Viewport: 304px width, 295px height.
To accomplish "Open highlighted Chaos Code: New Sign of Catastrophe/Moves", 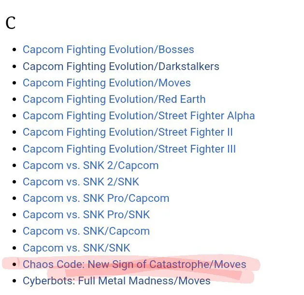I will tap(134, 265).
